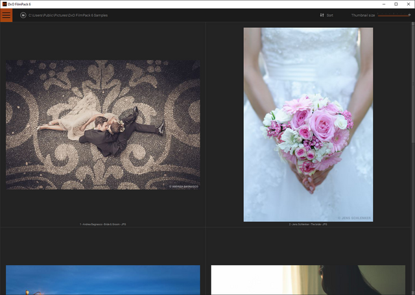Click the browse folder icon
This screenshot has width=415, height=295.
pos(23,16)
